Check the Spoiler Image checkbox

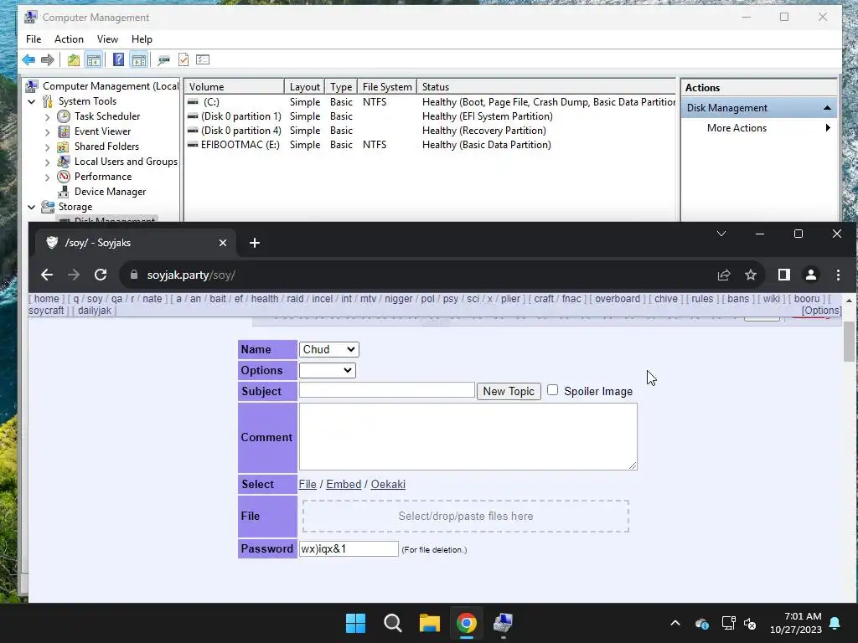point(553,390)
